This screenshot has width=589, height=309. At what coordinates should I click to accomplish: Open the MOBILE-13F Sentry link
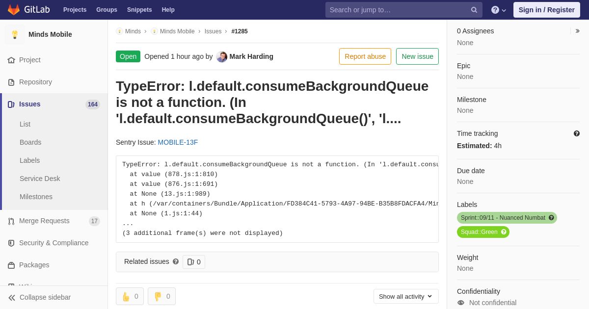click(178, 142)
